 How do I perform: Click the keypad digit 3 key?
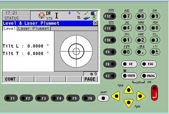click(155, 40)
